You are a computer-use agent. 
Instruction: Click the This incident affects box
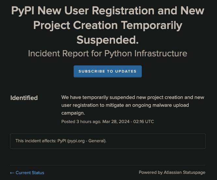point(108,141)
